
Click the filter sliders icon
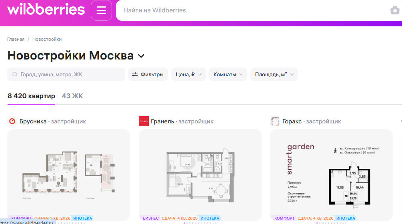pyautogui.click(x=135, y=74)
